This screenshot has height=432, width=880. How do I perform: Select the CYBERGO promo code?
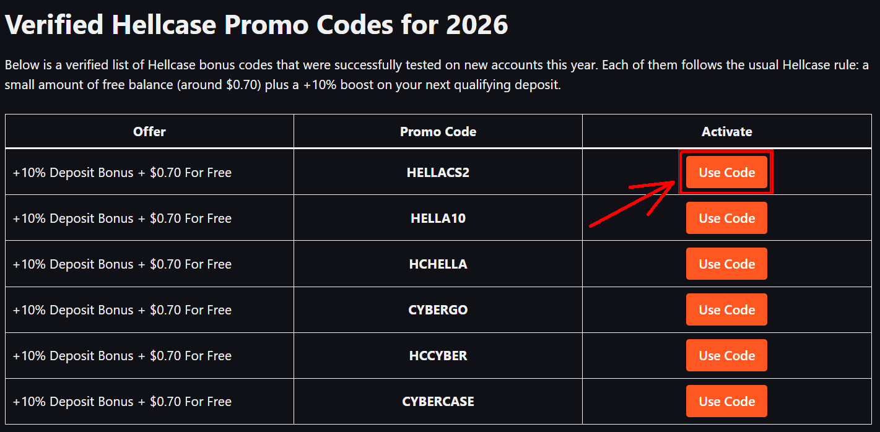tap(438, 310)
